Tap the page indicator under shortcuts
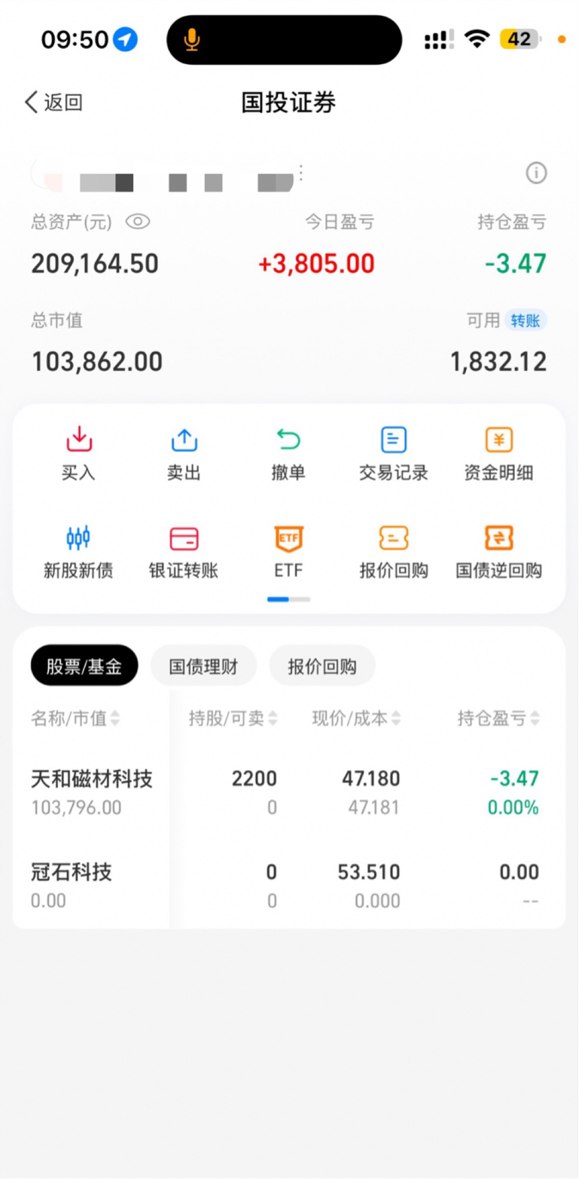579x1179 pixels. point(289,599)
